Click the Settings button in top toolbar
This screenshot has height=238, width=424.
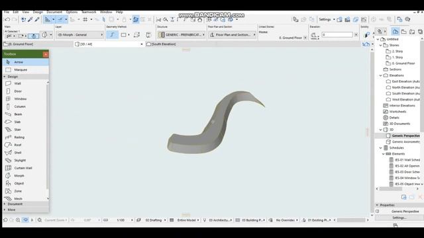(327, 19)
